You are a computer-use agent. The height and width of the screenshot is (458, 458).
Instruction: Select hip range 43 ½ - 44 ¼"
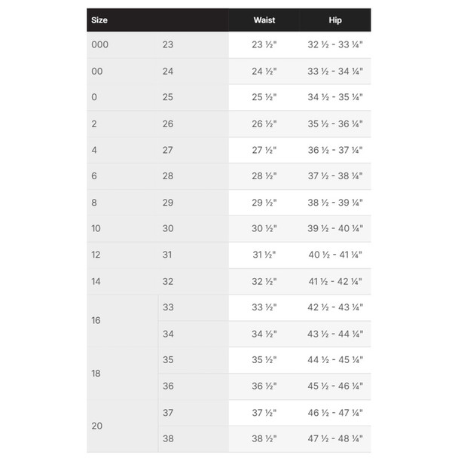pos(335,334)
